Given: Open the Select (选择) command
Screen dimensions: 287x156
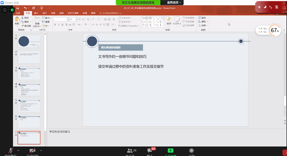Looking at the screenshot, I should tap(203, 25).
